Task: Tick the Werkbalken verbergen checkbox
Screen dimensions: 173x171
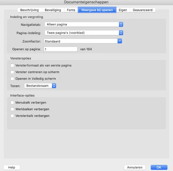Action: tap(12, 109)
